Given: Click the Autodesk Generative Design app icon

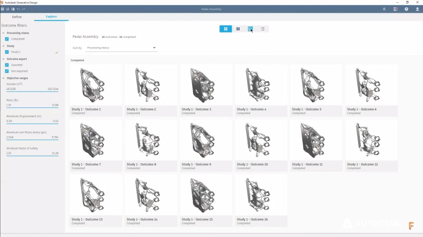Looking at the screenshot, I should pyautogui.click(x=2, y=3).
